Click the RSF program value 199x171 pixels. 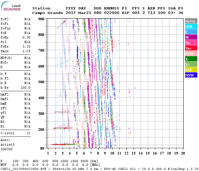[x=126, y=13]
